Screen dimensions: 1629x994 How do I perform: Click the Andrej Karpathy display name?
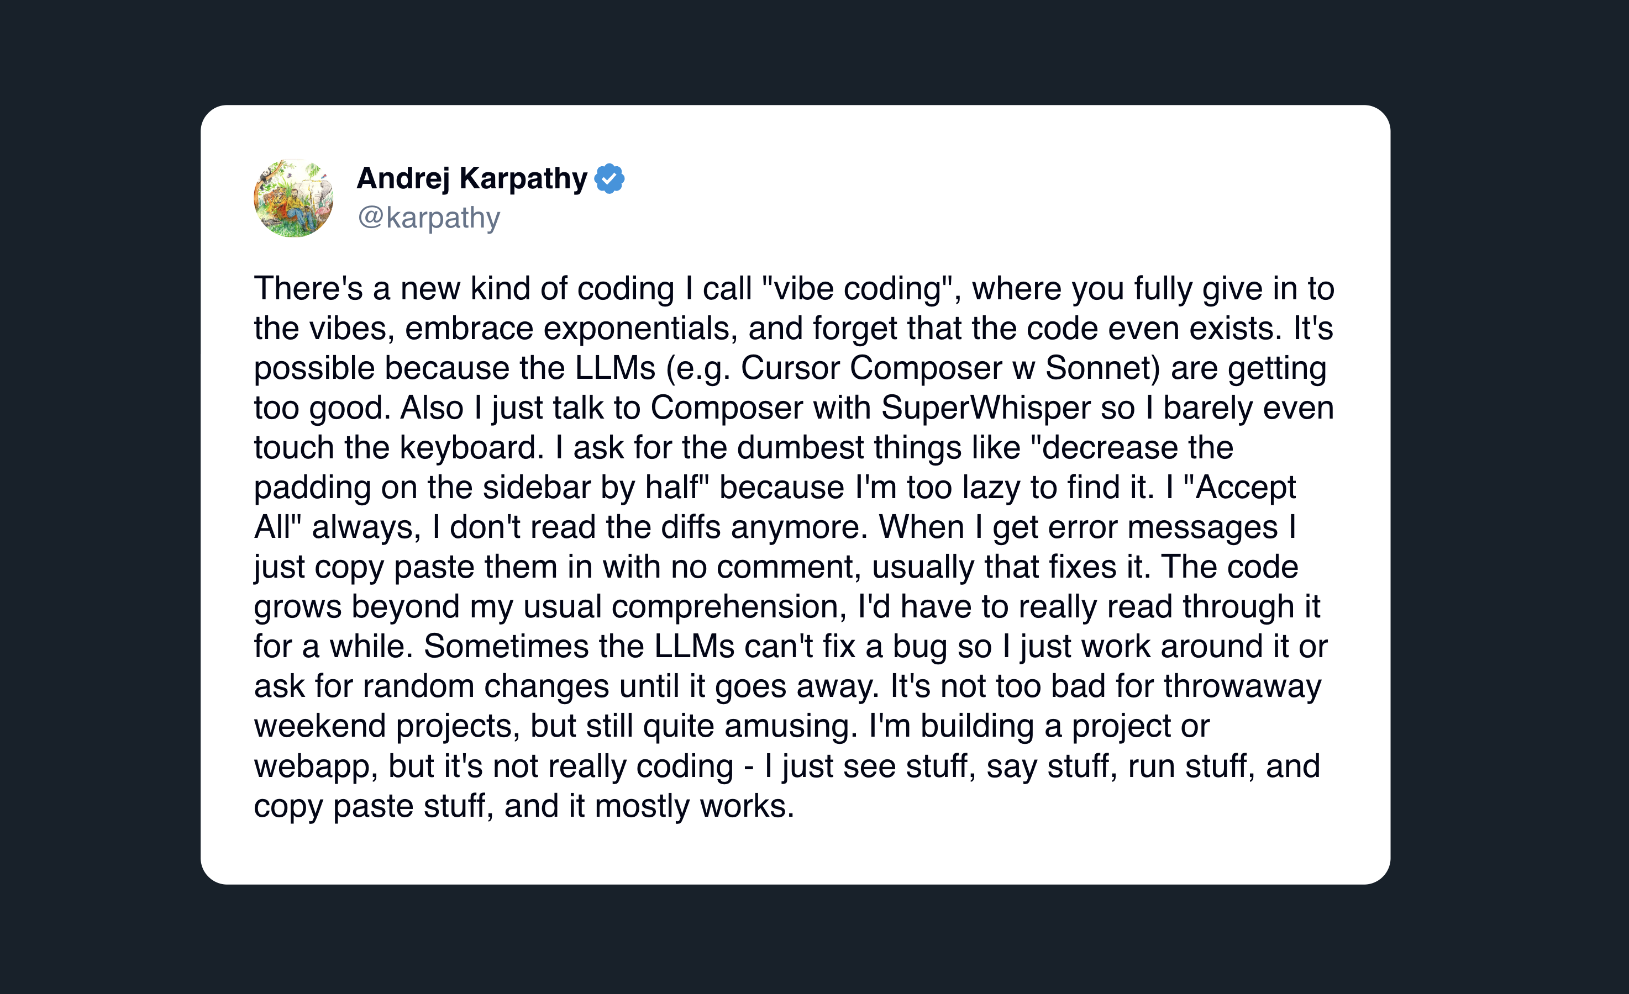click(x=471, y=178)
